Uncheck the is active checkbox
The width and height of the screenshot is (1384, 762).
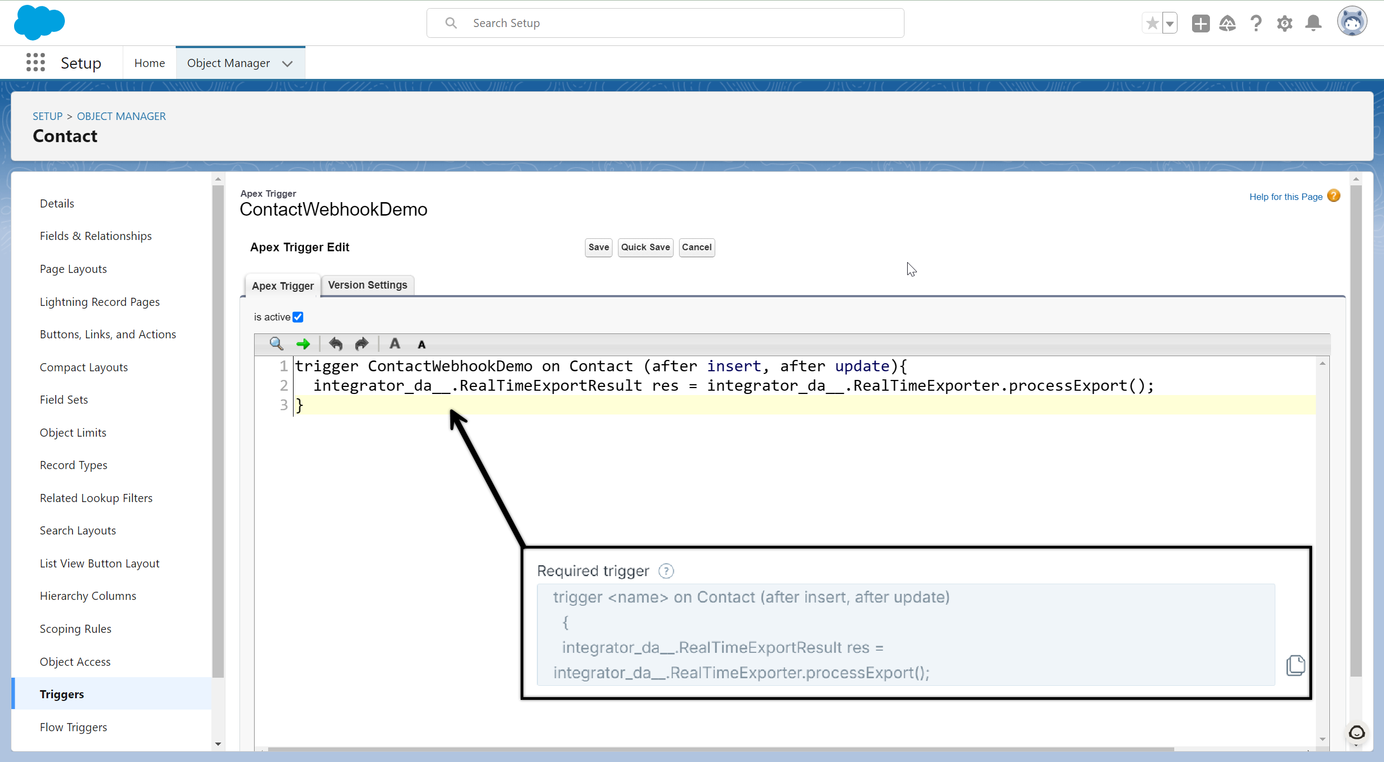[x=298, y=317]
